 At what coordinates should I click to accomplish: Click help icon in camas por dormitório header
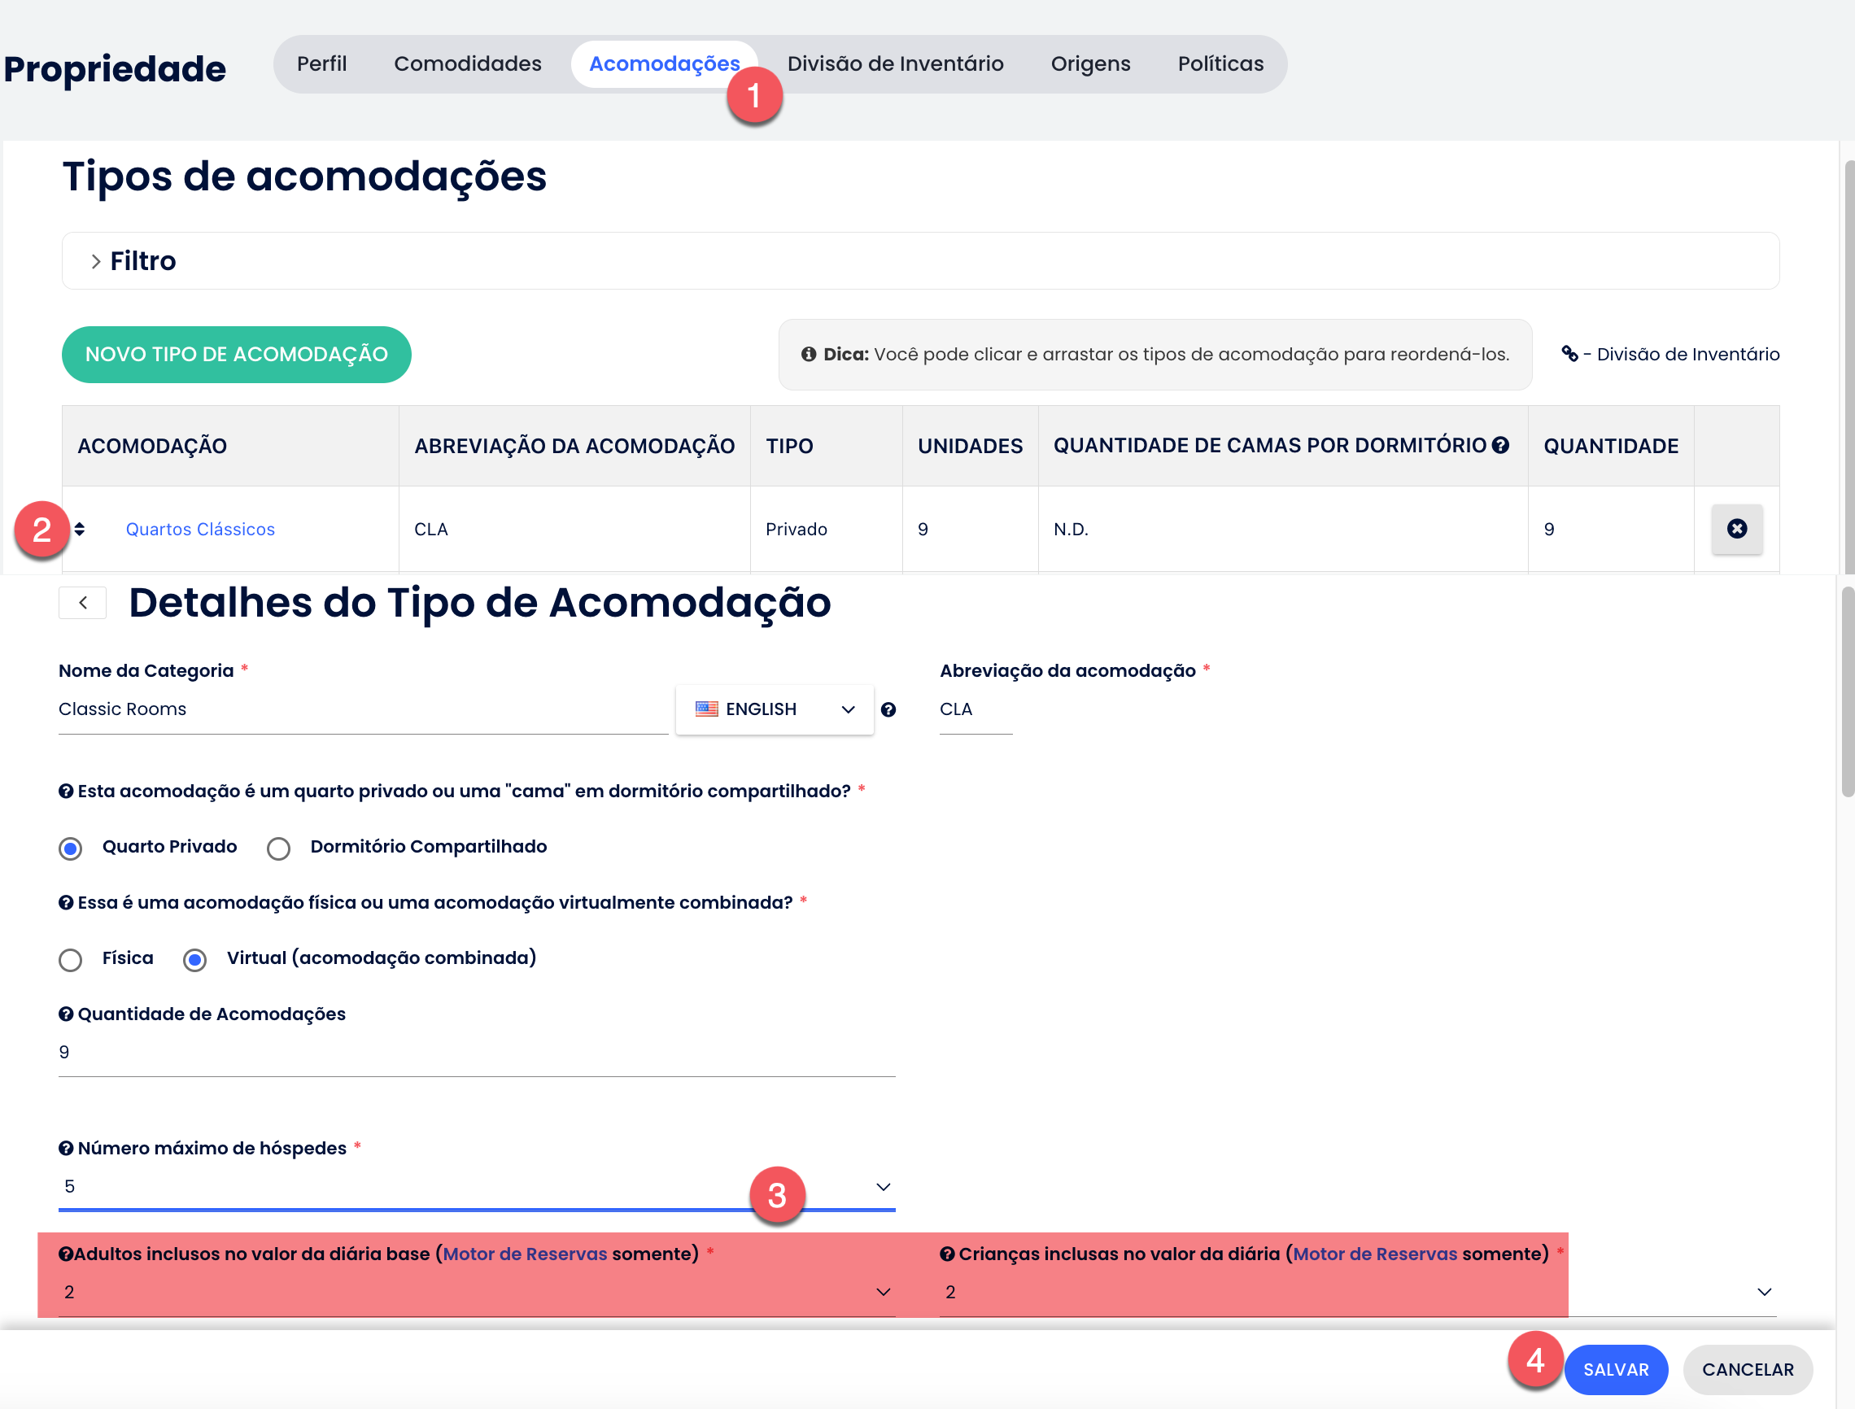(1500, 445)
